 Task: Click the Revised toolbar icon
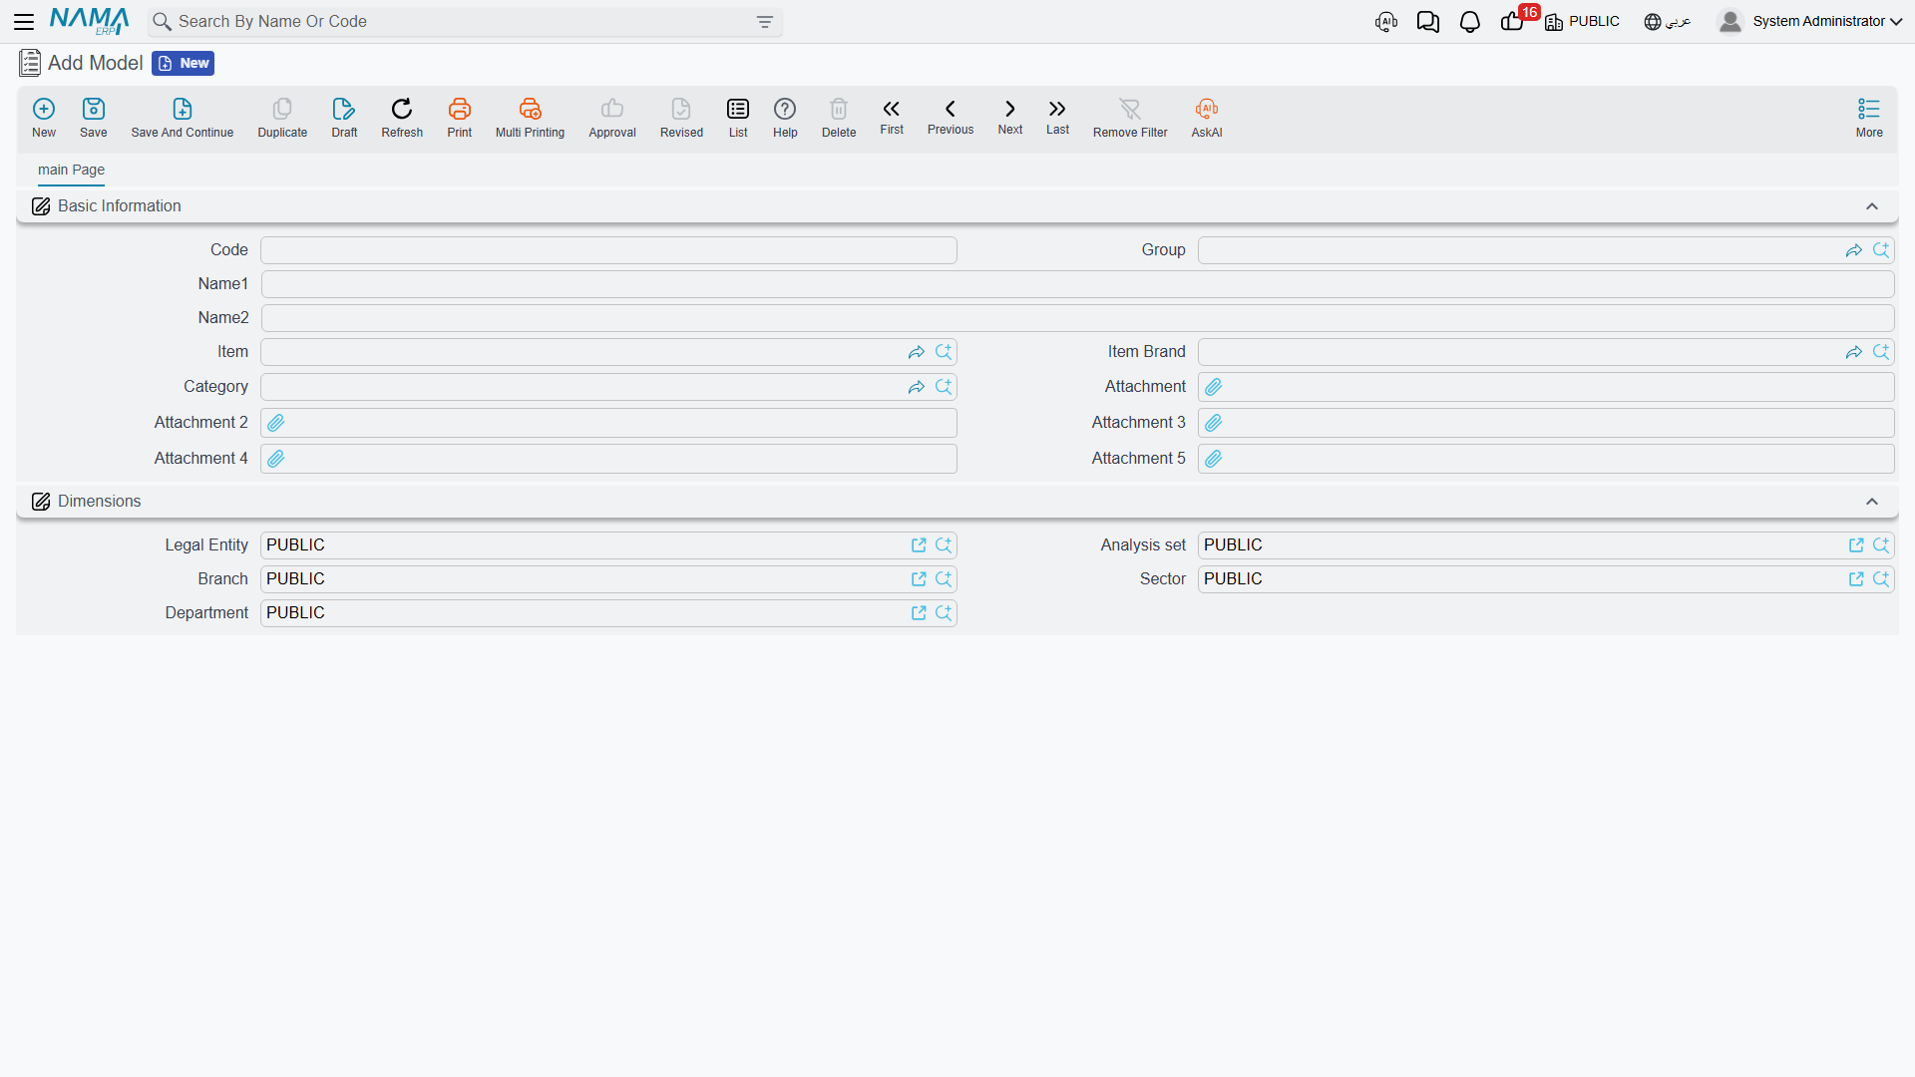[681, 118]
